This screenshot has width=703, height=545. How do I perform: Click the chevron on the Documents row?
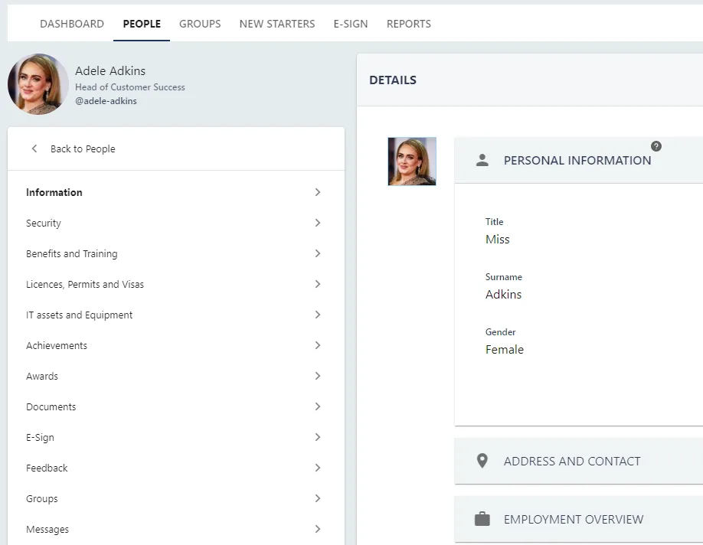coord(318,406)
